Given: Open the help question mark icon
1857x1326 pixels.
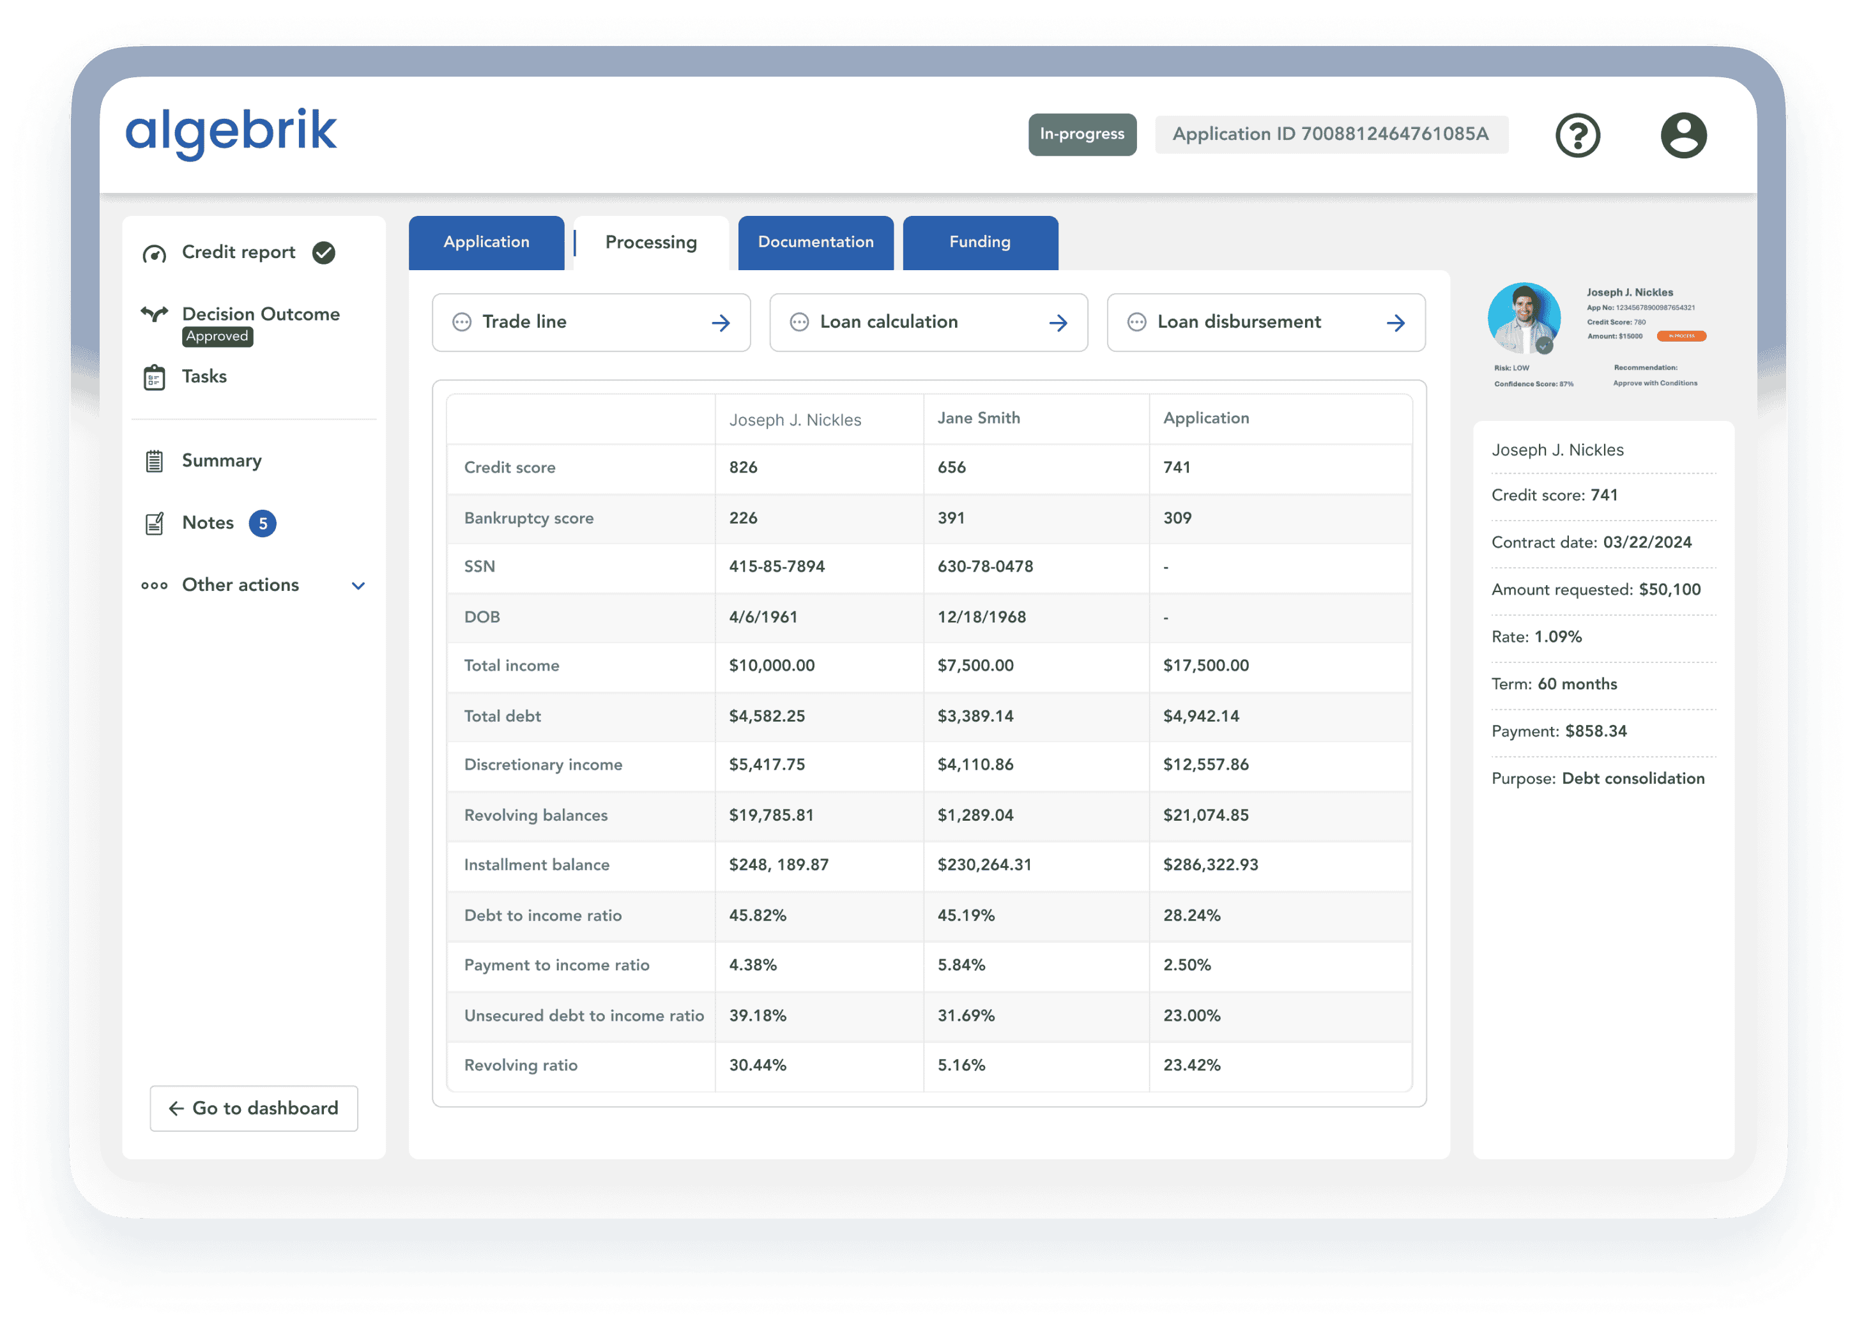Looking at the screenshot, I should pyautogui.click(x=1577, y=135).
